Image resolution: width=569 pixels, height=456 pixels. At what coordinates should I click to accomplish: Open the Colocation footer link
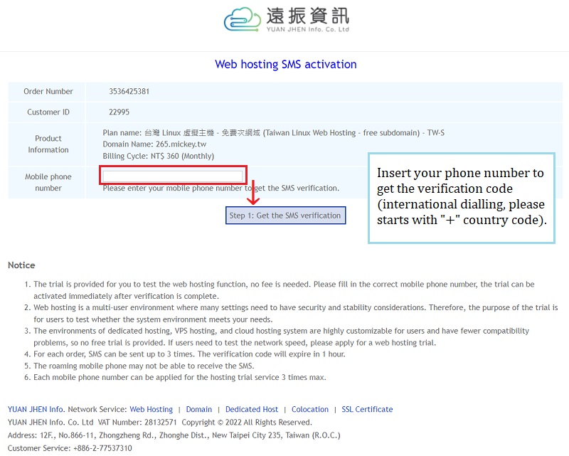pos(310,409)
